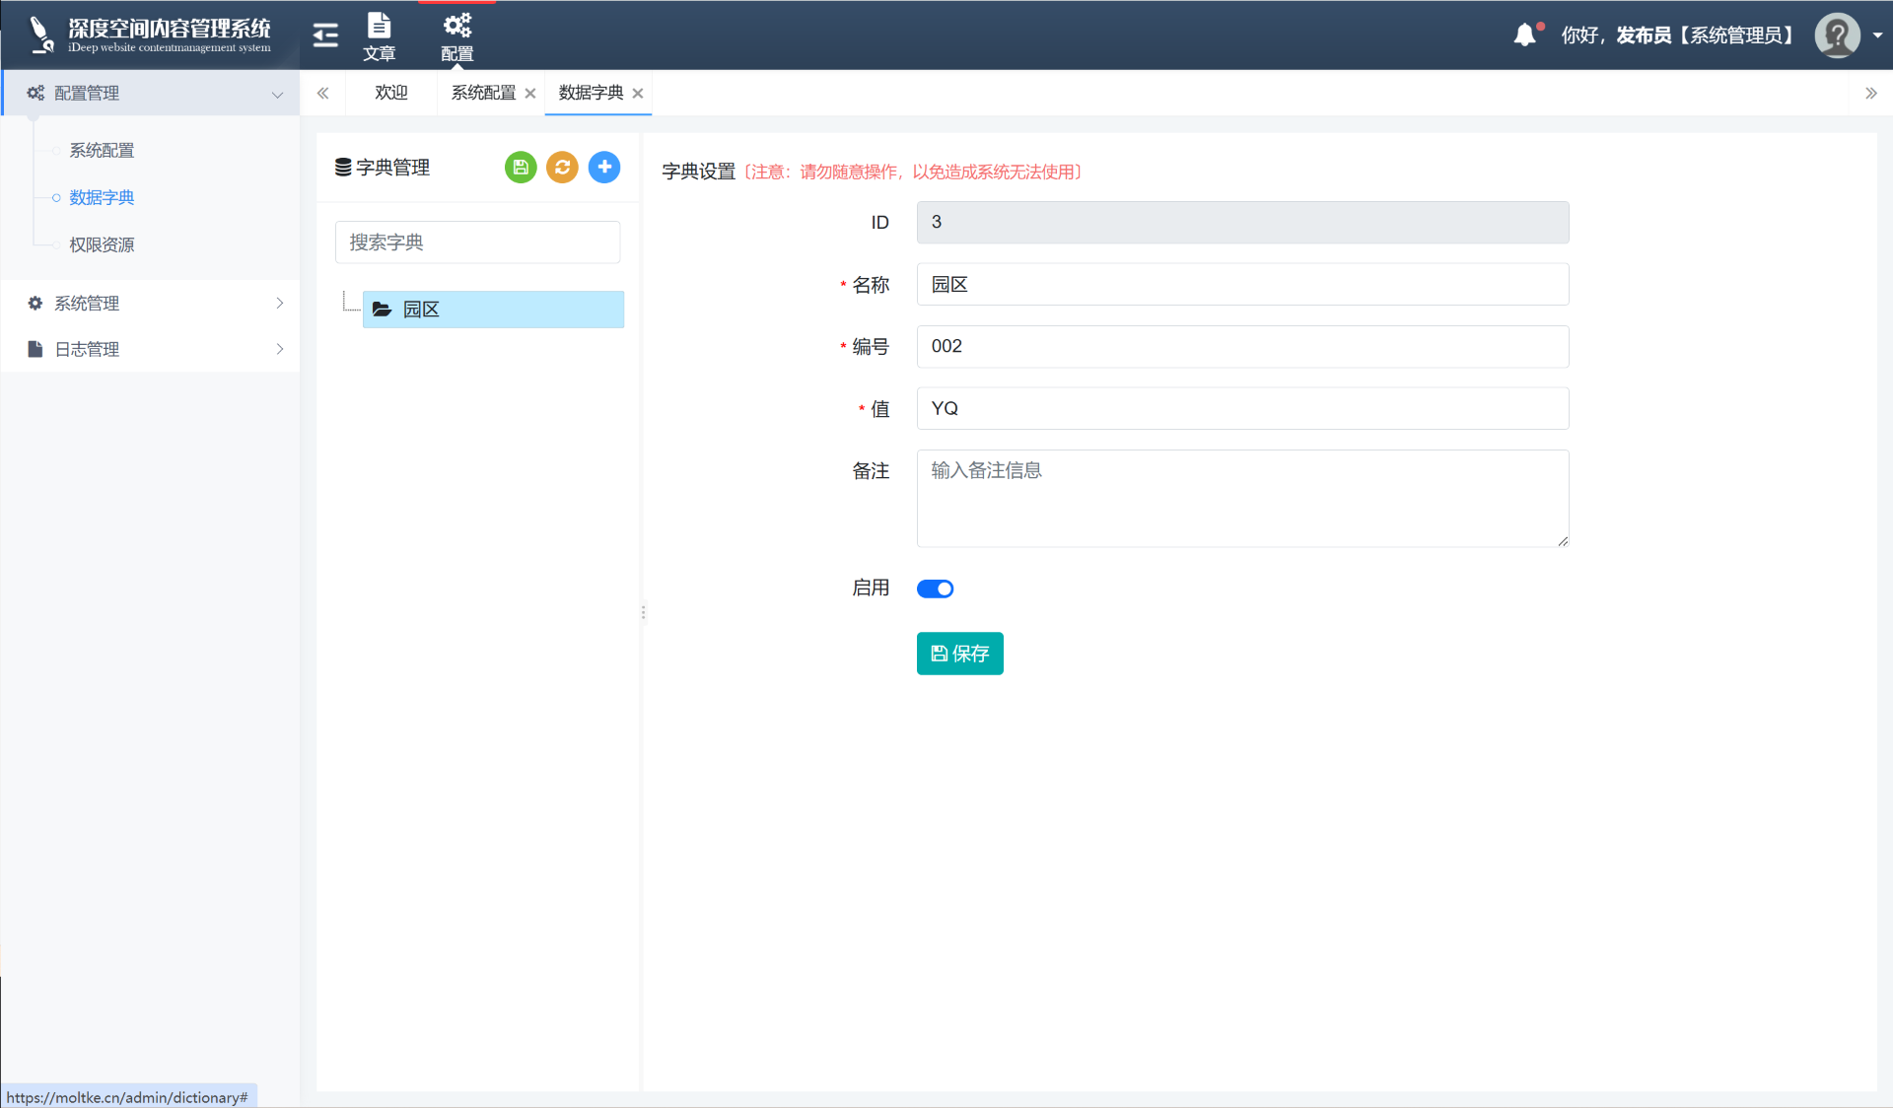The height and width of the screenshot is (1108, 1893).
Task: Open the user account dropdown arrow
Action: (x=1877, y=35)
